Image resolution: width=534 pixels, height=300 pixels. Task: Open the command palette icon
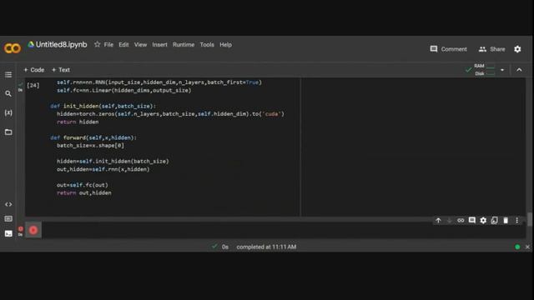8,218
